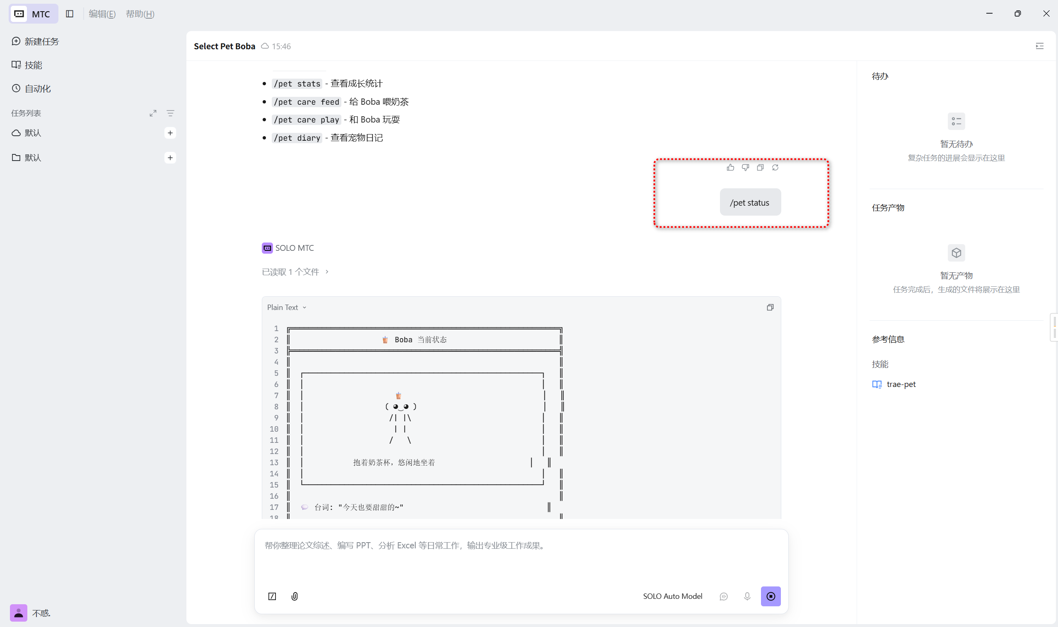Activate the microphone voice input
1058x627 pixels.
click(747, 596)
